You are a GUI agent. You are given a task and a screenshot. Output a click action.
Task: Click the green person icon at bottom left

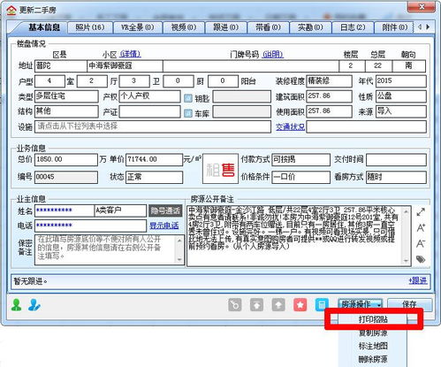pos(16,305)
